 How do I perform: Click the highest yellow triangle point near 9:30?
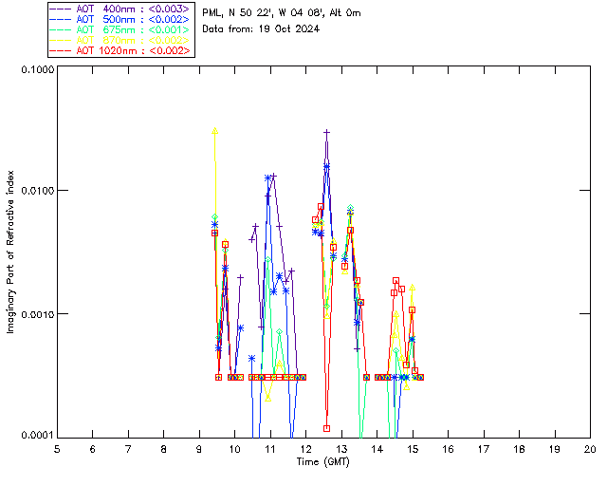[215, 131]
